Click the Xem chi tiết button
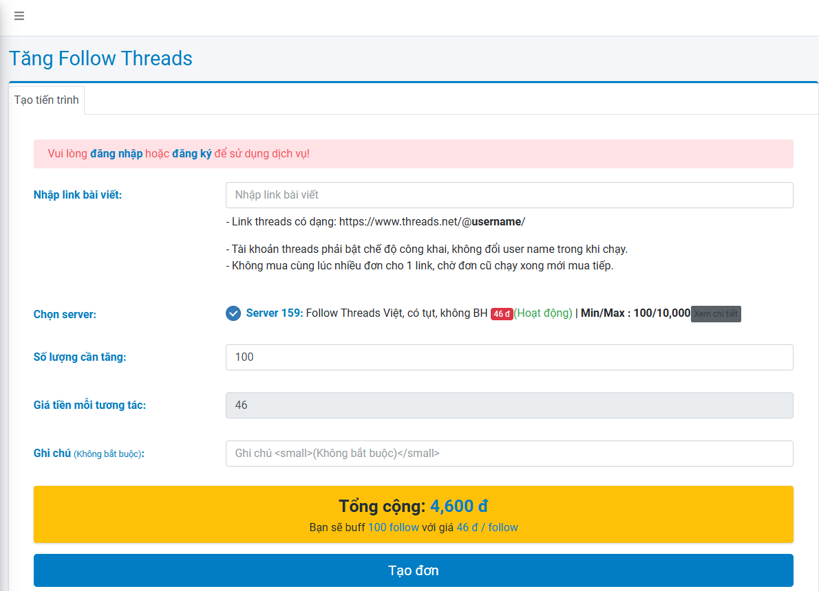This screenshot has width=819, height=591. [716, 314]
